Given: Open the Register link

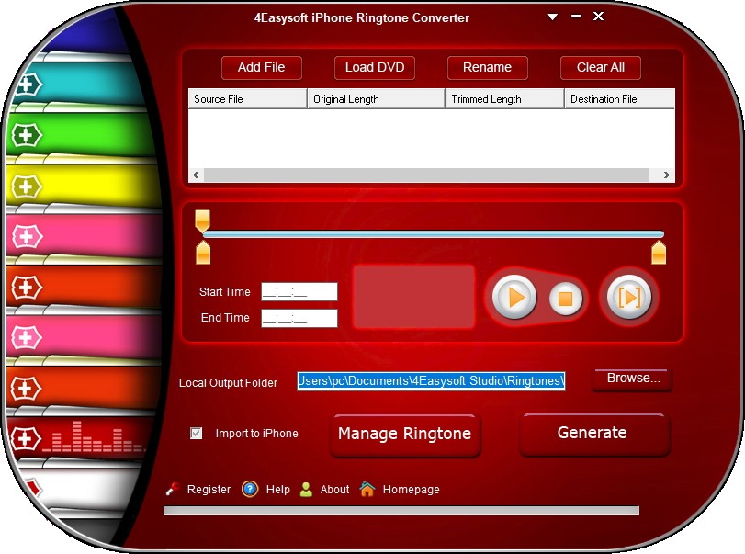Looking at the screenshot, I should [209, 490].
